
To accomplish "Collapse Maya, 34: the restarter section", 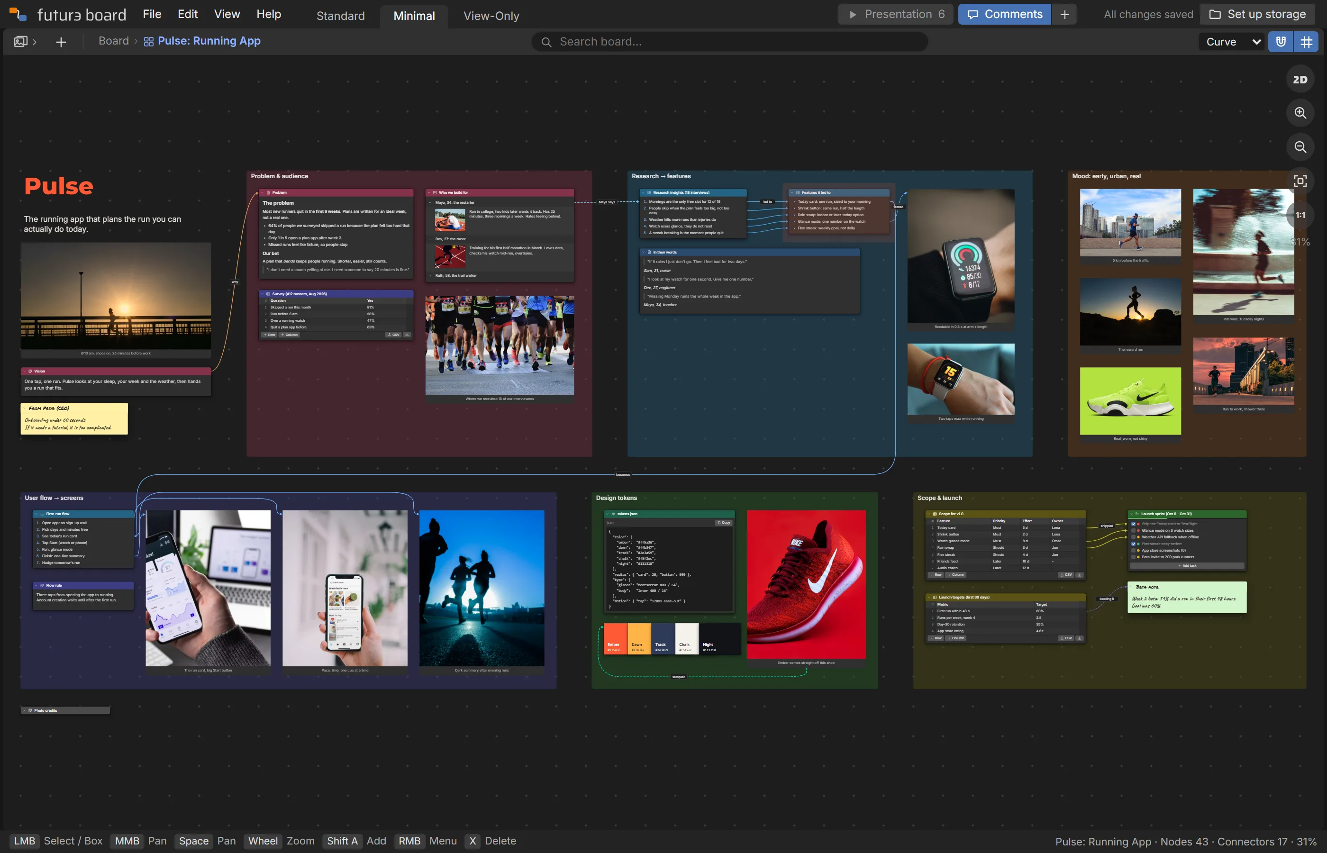I will pyautogui.click(x=430, y=203).
